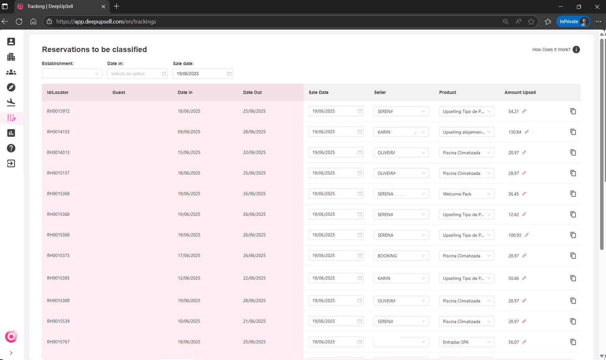Open Sale Date picker for RH0014313 row
This screenshot has height=360, width=606.
coord(335,152)
